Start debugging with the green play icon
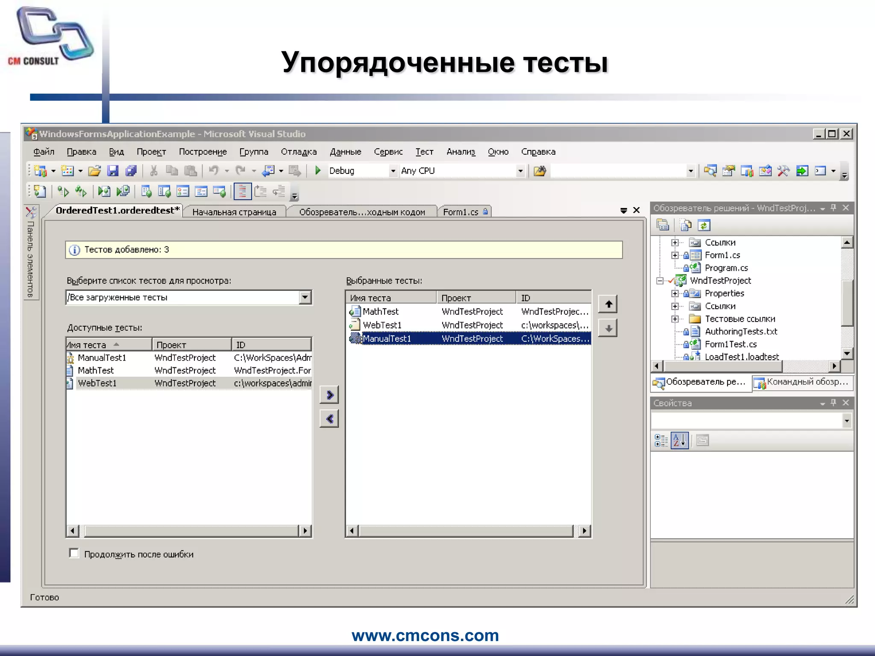Image resolution: width=875 pixels, height=656 pixels. (x=317, y=171)
